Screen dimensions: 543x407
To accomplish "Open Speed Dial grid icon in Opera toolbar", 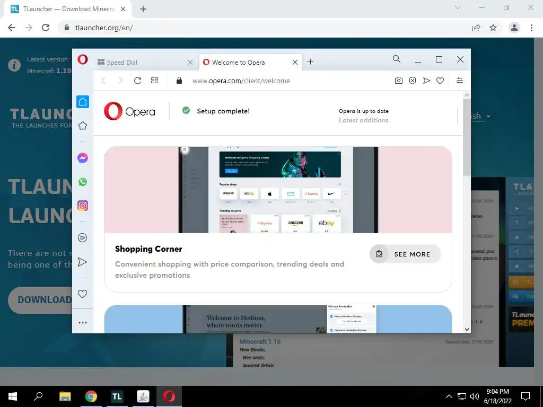I will (154, 81).
